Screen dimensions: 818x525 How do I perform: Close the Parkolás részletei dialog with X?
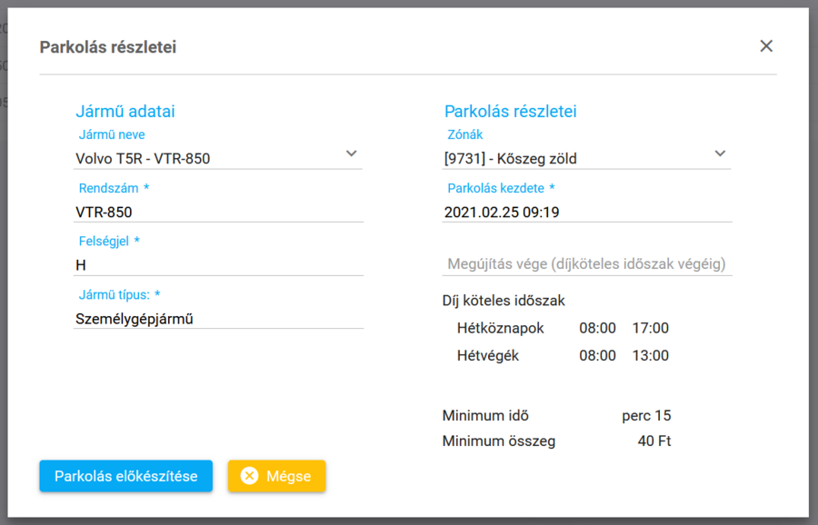click(x=766, y=46)
